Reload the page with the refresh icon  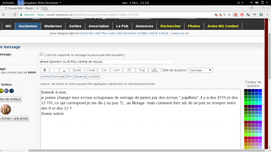pos(15,15)
